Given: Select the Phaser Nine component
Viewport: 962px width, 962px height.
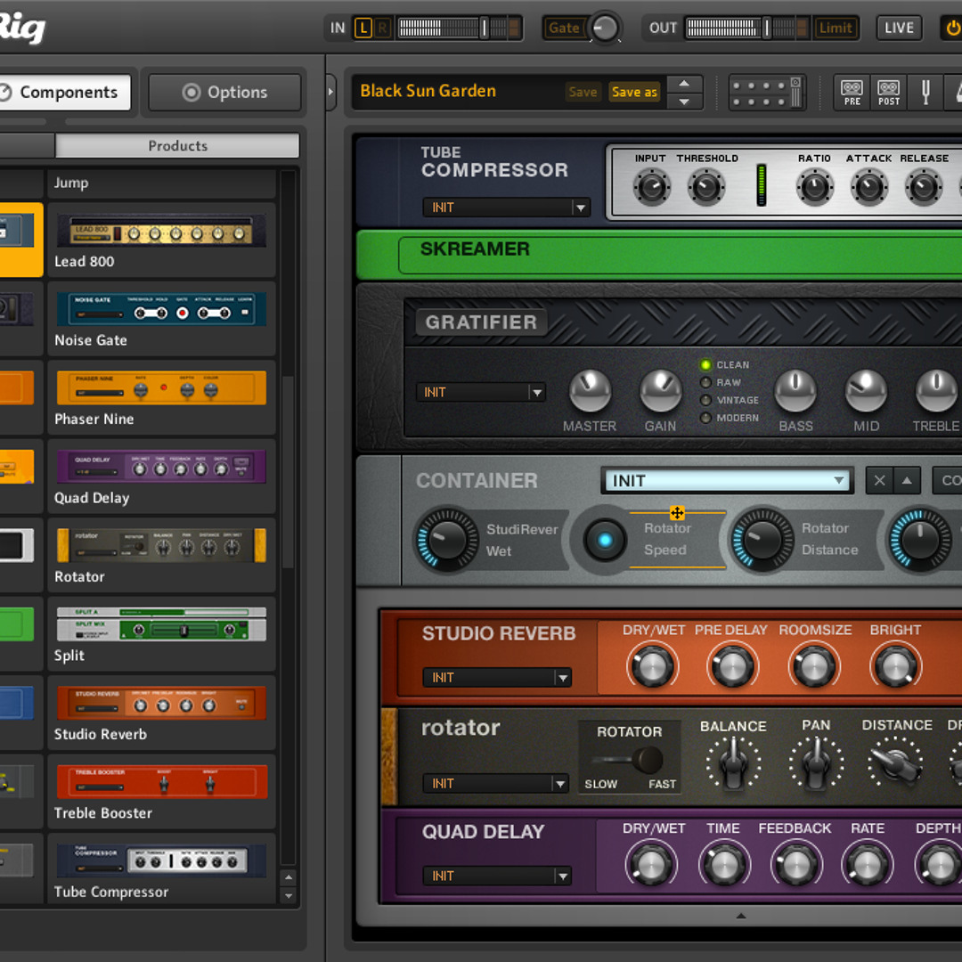Looking at the screenshot, I should point(161,397).
